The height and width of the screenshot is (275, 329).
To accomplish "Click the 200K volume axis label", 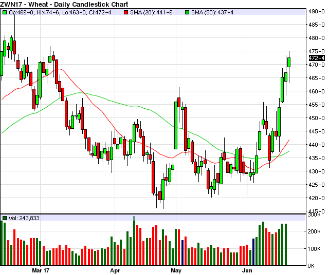I will pyautogui.click(x=314, y=231).
